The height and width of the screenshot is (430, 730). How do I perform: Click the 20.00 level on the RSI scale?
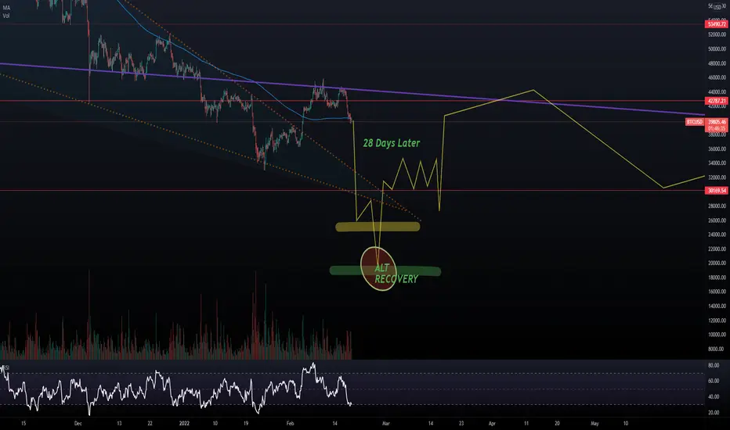tap(714, 413)
